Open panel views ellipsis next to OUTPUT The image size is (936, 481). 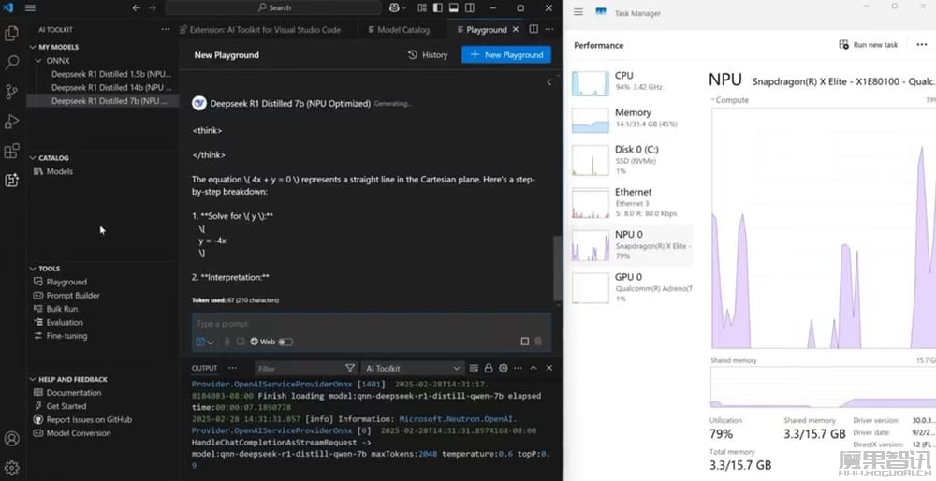(x=233, y=368)
